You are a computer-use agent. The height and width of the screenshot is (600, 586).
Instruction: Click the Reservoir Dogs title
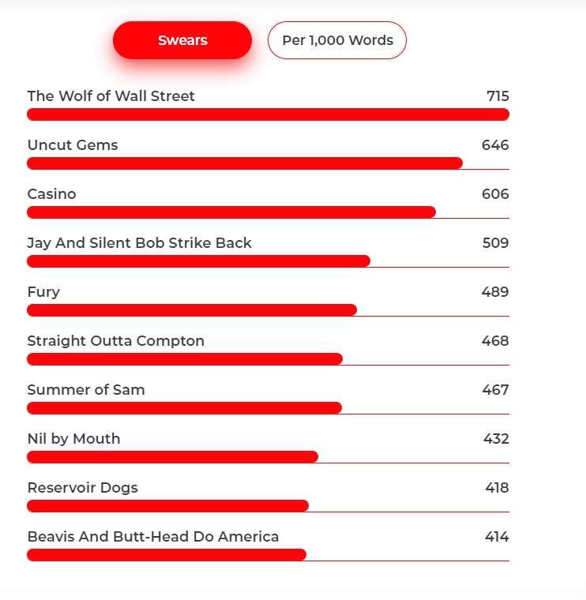[x=82, y=488]
